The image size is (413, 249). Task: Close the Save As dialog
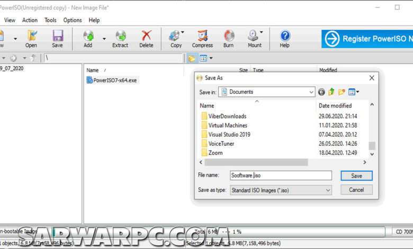tap(372, 78)
